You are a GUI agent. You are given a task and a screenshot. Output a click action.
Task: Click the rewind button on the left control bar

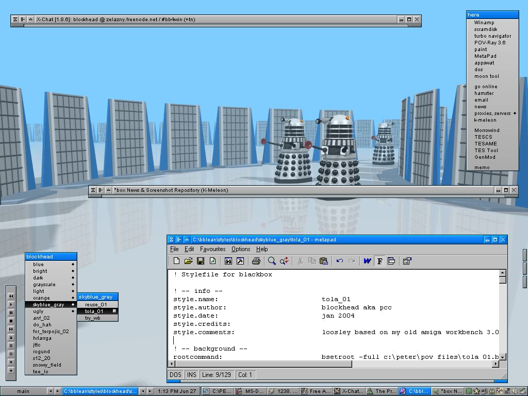11,296
